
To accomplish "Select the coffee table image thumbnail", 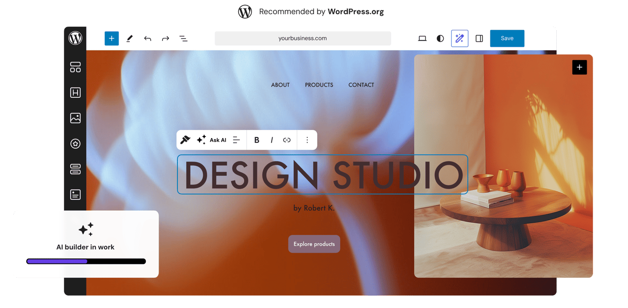I will (503, 166).
